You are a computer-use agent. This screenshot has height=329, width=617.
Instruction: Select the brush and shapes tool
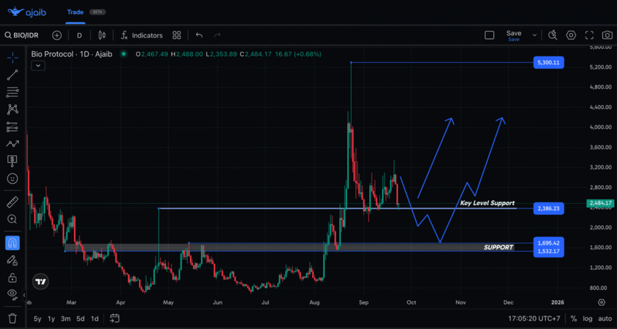tap(12, 144)
